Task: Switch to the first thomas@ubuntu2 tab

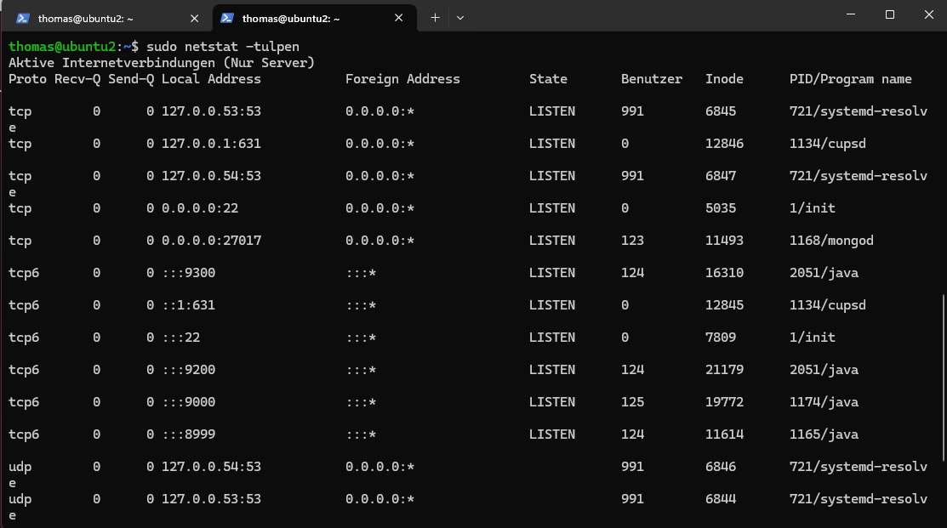Action: pos(85,18)
